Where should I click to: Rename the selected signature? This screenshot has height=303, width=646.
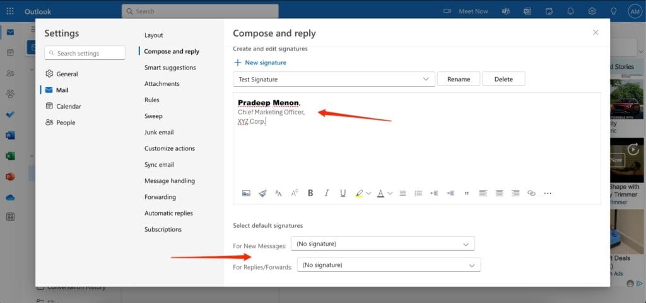pos(459,79)
